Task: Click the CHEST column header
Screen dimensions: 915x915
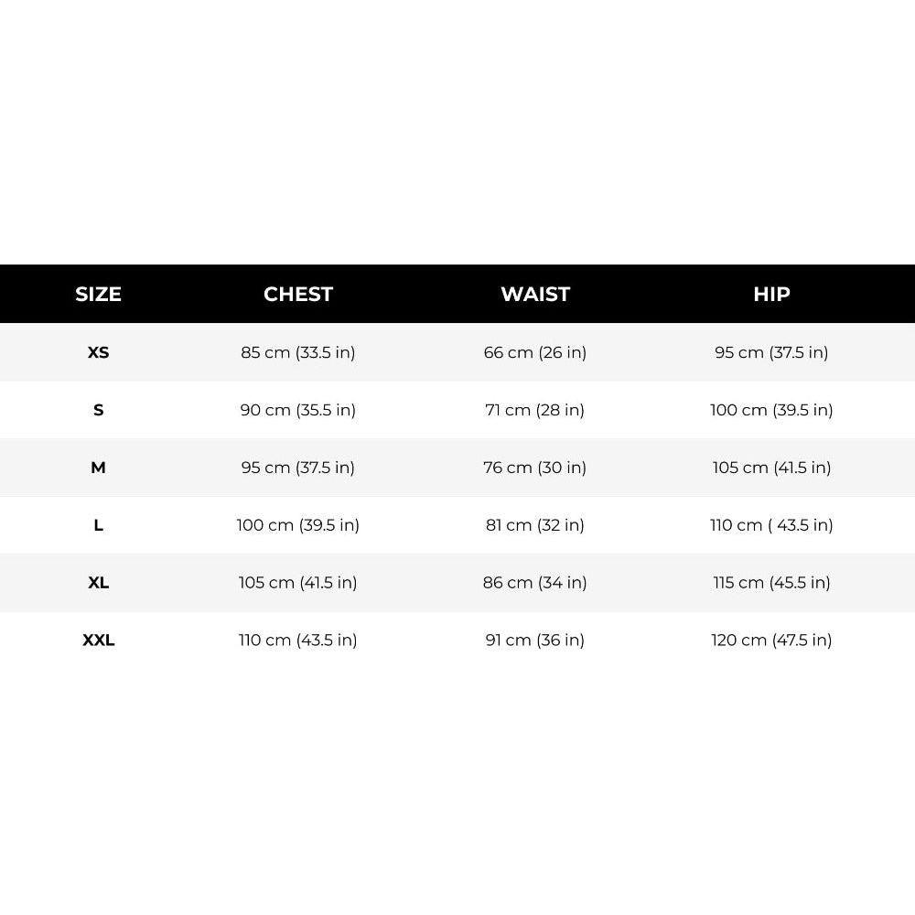Action: (298, 294)
